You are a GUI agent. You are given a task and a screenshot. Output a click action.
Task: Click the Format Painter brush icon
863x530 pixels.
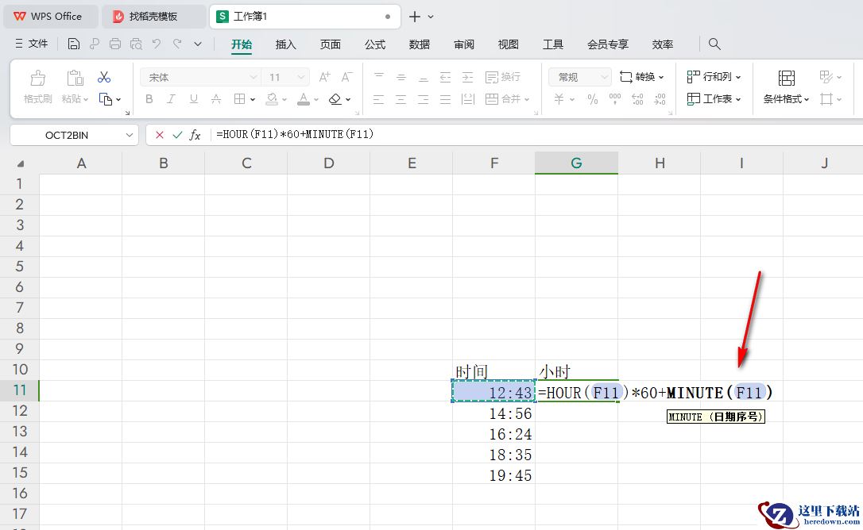[x=37, y=78]
